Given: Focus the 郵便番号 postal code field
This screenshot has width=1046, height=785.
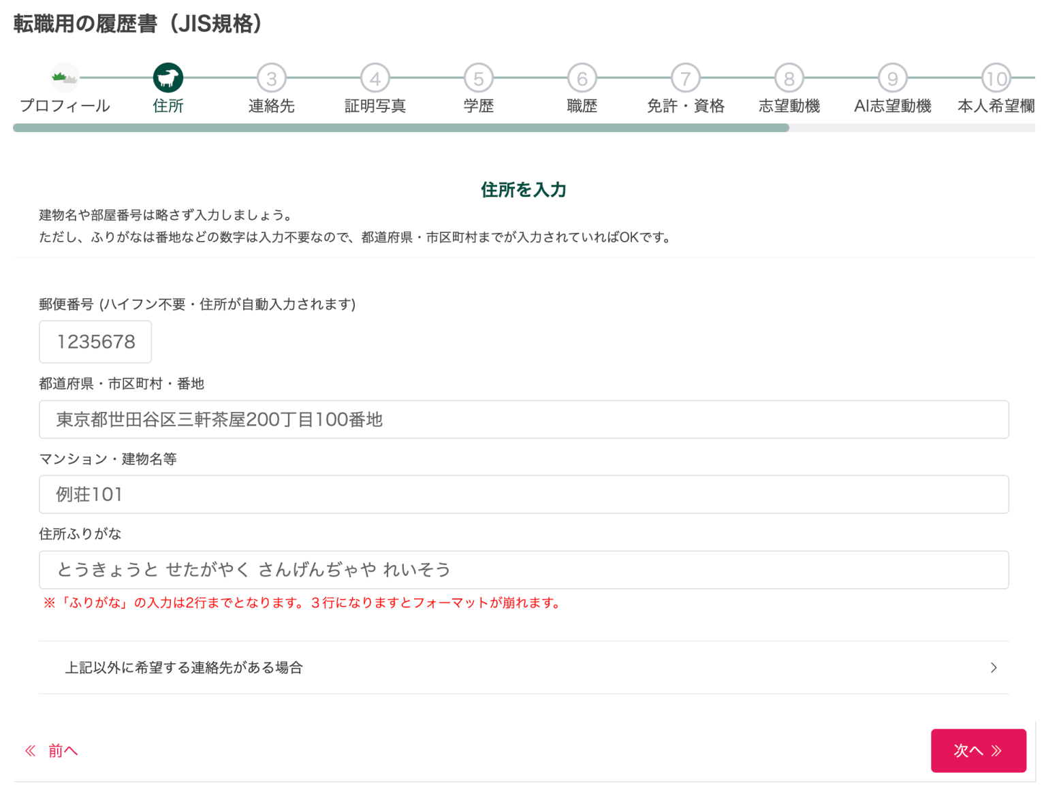Looking at the screenshot, I should tap(95, 342).
